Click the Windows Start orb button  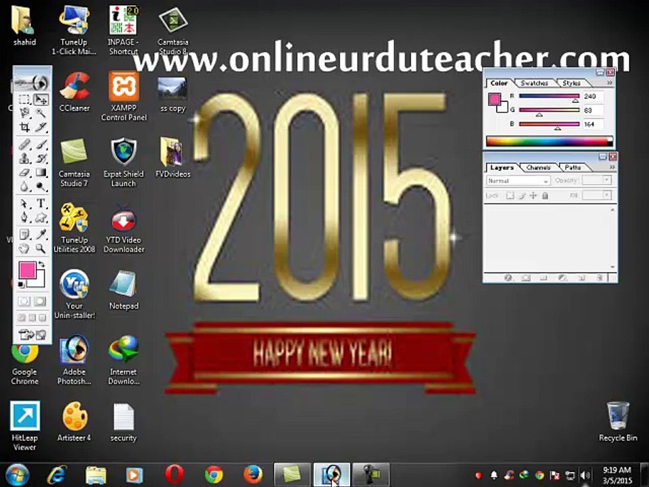click(18, 475)
